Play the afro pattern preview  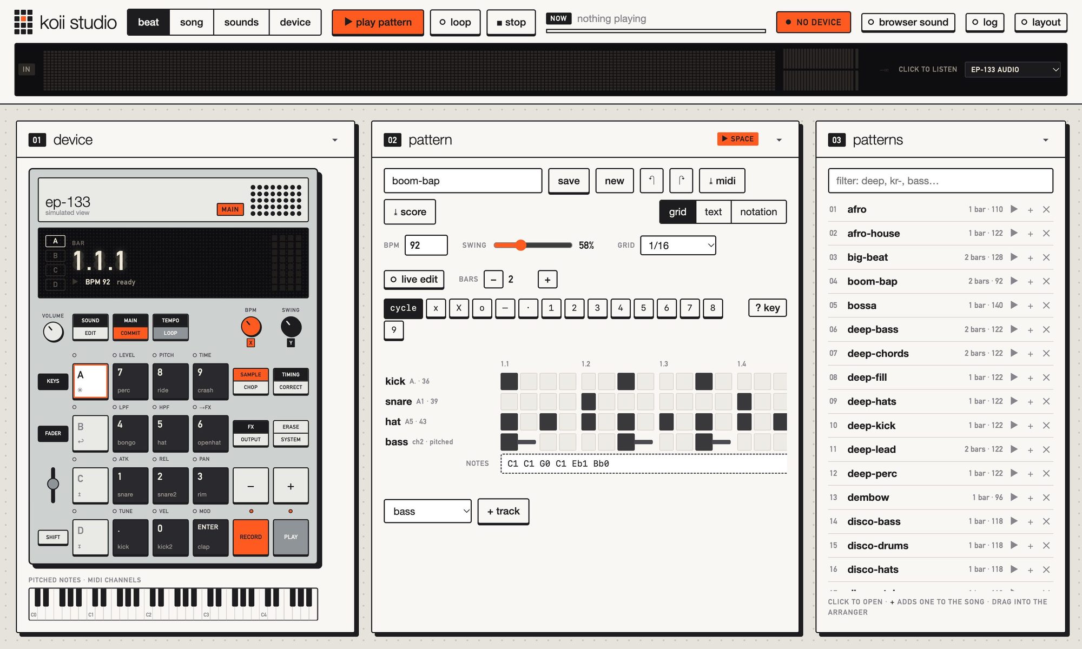click(x=1014, y=209)
